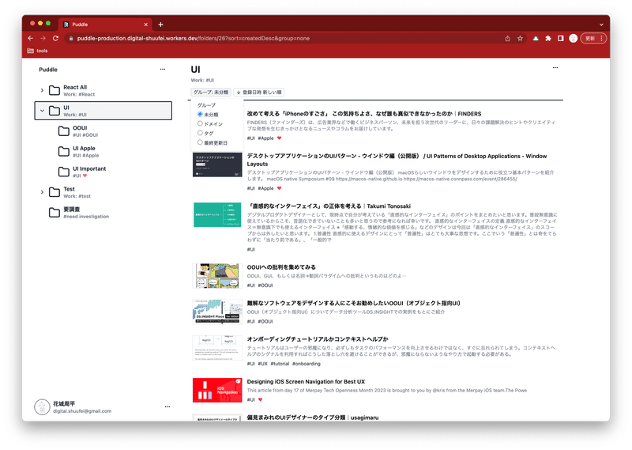Open the OOUIへの批判を集めてみる article
The height and width of the screenshot is (450, 632).
[x=281, y=267]
